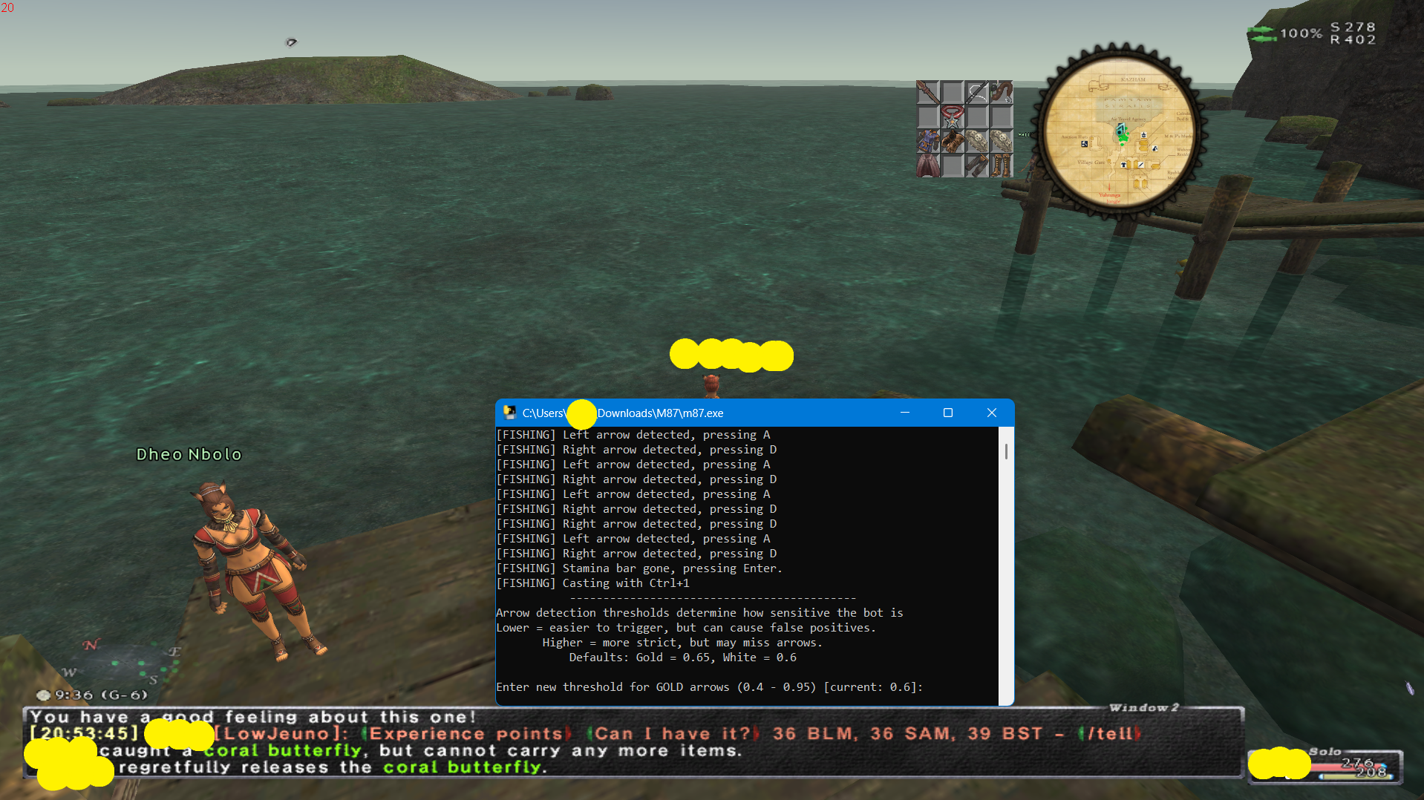Click the weapon shop sword icon on minimap
This screenshot has width=1424, height=800.
1141,165
